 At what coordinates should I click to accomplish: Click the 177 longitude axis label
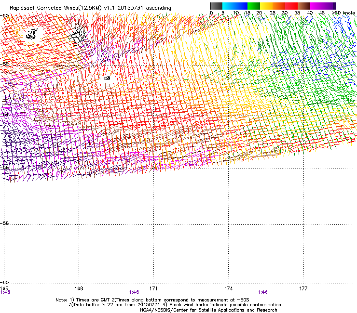click(x=303, y=288)
